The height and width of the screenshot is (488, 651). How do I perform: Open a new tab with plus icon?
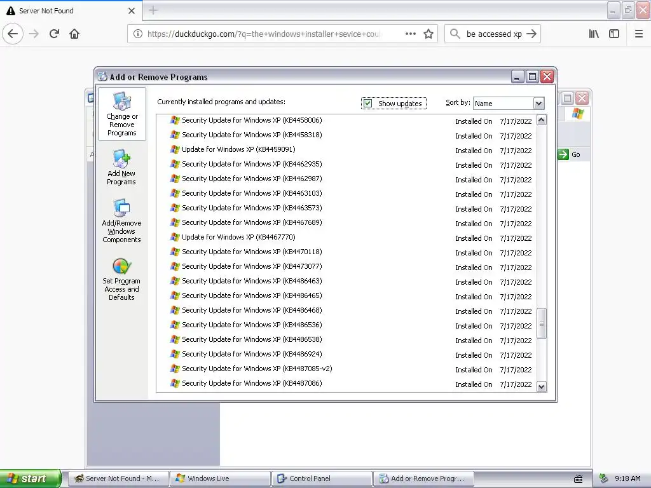(x=153, y=10)
